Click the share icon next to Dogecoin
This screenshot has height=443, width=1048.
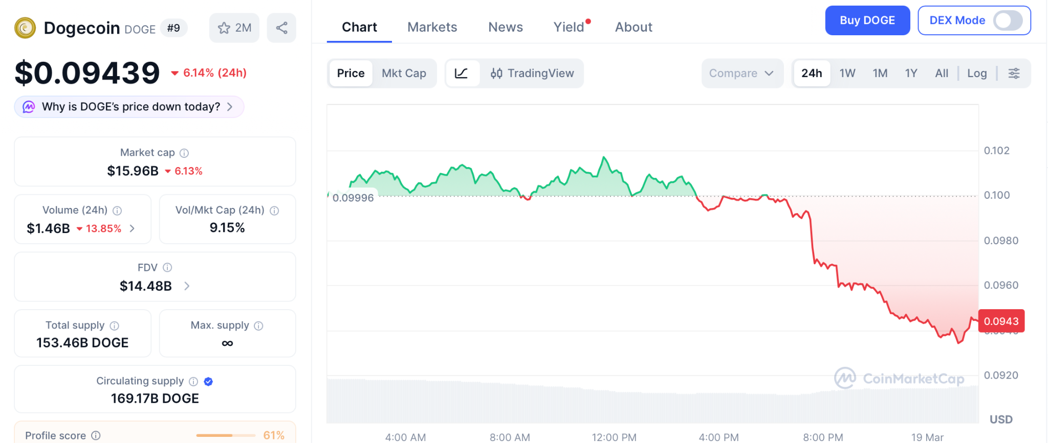(281, 28)
